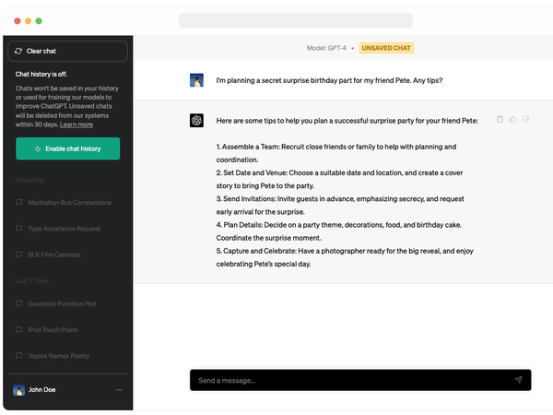This screenshot has height=415, width=553.
Task: Click the send message arrow icon
Action: click(518, 380)
